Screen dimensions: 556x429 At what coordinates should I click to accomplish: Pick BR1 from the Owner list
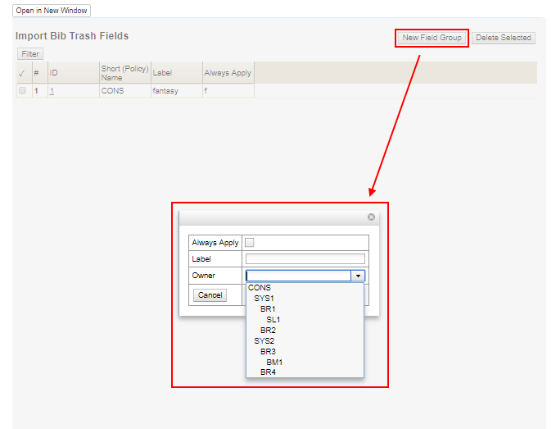[268, 309]
